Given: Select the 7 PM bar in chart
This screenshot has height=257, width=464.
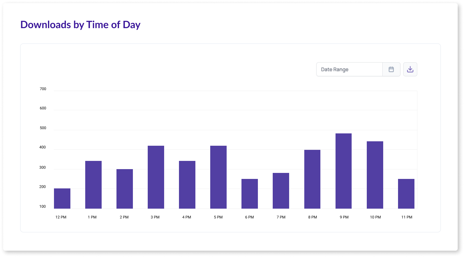Looking at the screenshot, I should (x=281, y=191).
